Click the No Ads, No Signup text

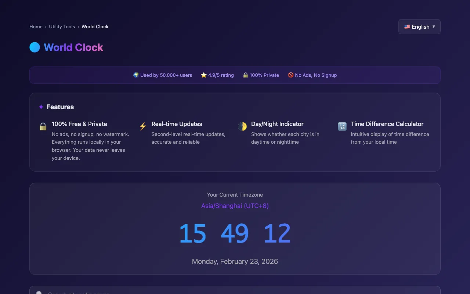pos(316,75)
